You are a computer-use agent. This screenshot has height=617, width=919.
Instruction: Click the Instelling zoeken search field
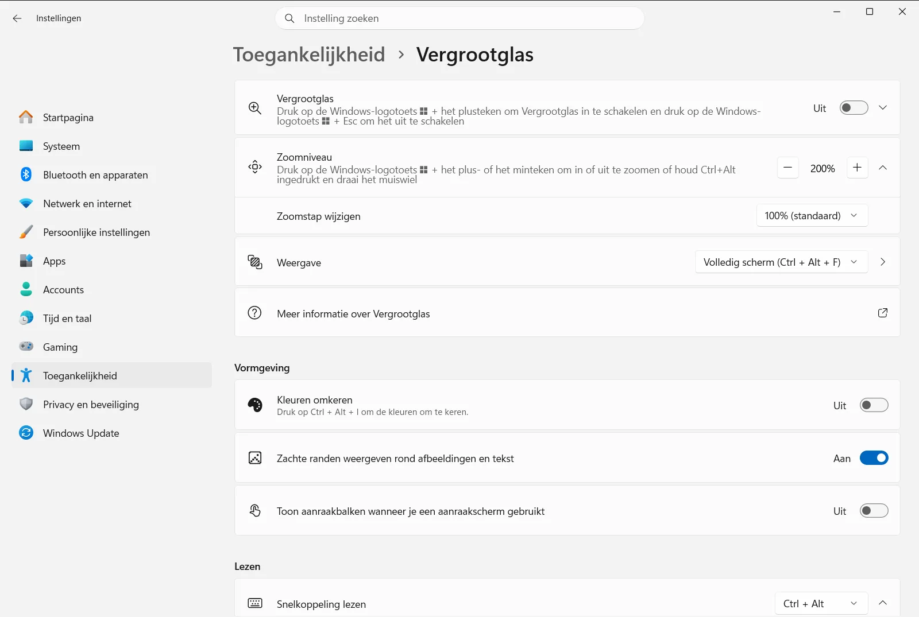click(459, 18)
